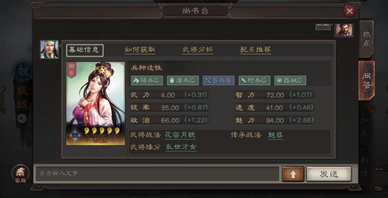Click the 点击输入文字 text input field
The image size is (388, 198).
point(158,174)
